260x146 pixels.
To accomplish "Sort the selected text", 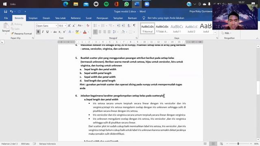I will click(129, 26).
